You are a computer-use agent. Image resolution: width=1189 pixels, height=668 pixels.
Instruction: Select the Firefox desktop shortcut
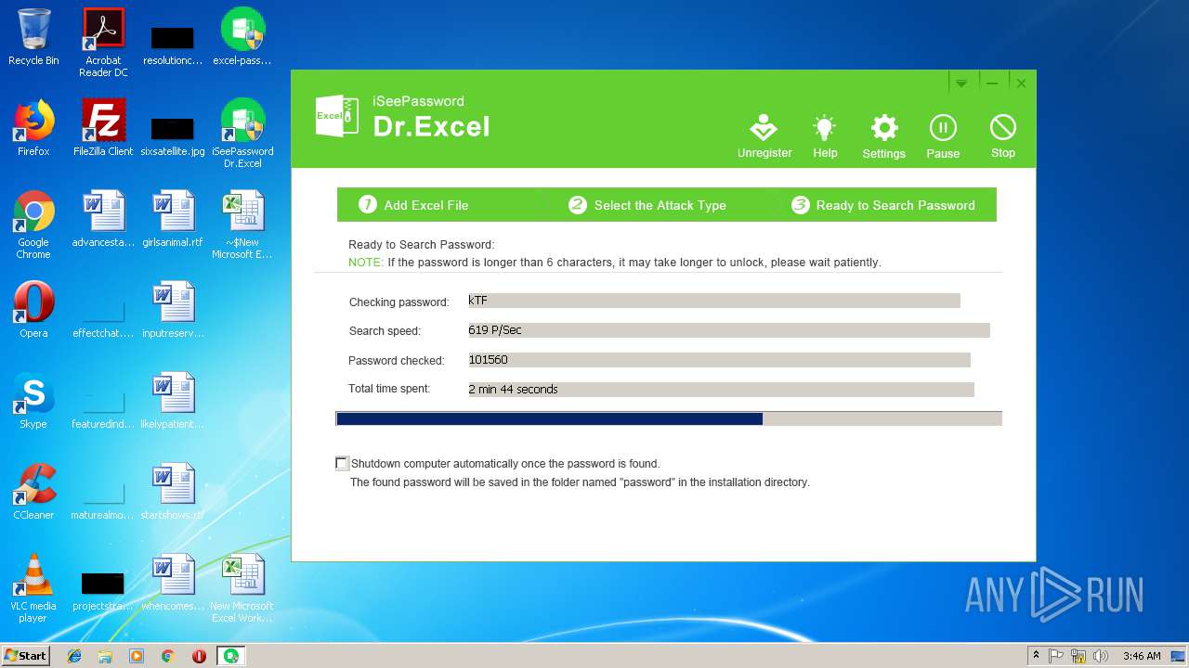(33, 128)
